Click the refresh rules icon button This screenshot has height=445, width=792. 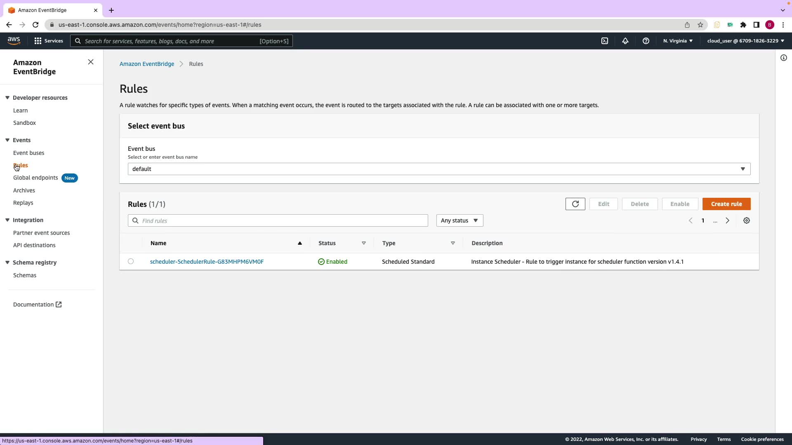coord(575,204)
